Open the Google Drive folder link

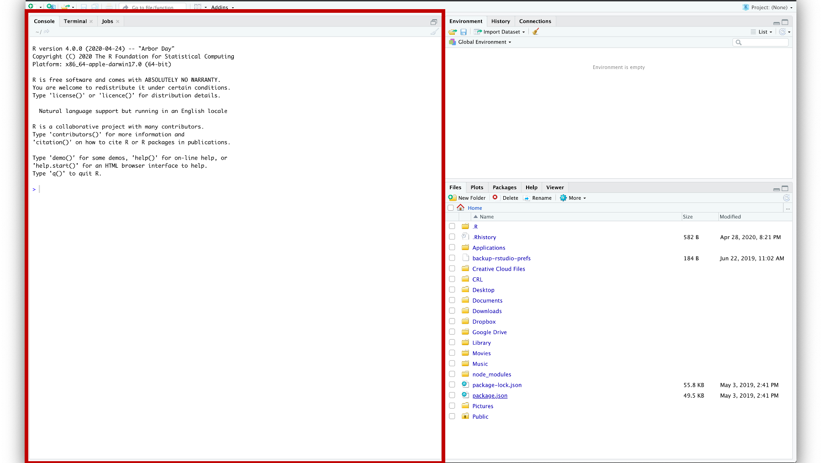coord(490,332)
